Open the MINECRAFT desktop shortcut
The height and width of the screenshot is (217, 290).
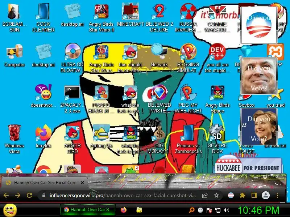coord(130,15)
